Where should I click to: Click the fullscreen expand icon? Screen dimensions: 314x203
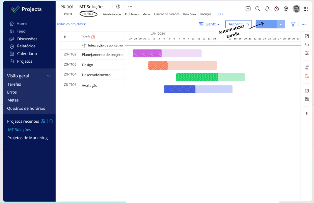pyautogui.click(x=307, y=36)
